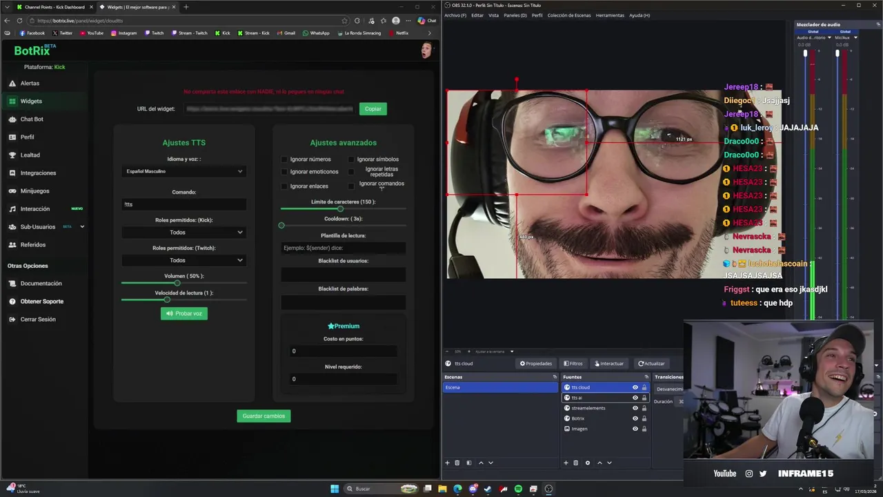Copy the widget URL with Copiar
The image size is (883, 497).
click(373, 108)
